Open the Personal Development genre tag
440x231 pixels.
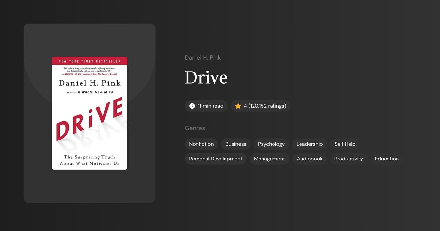pyautogui.click(x=216, y=159)
